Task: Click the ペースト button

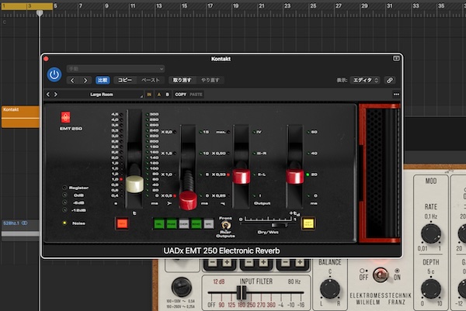Action: [151, 80]
